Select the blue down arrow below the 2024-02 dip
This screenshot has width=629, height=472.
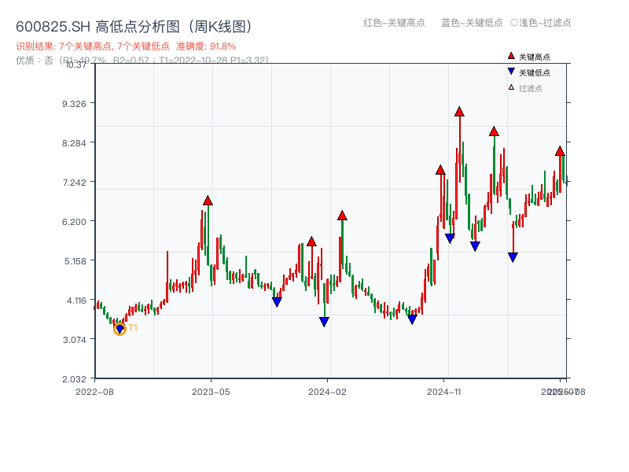324,320
